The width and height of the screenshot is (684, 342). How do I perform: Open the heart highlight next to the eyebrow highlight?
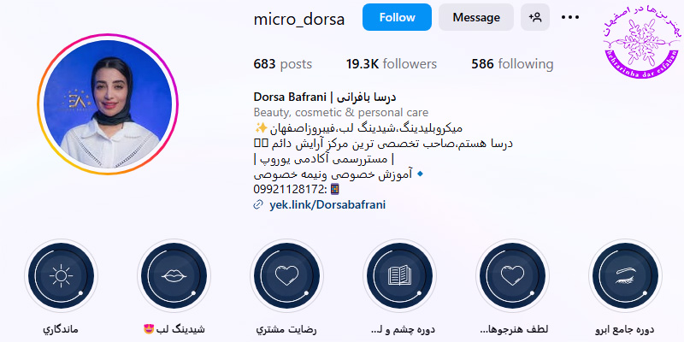512,275
